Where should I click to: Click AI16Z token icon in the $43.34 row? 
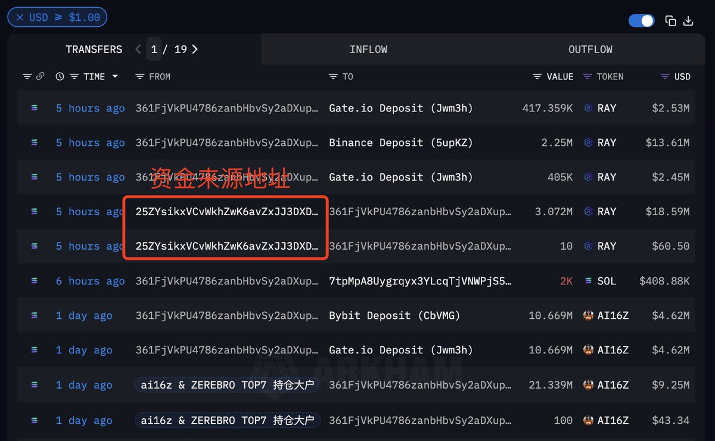click(x=589, y=420)
